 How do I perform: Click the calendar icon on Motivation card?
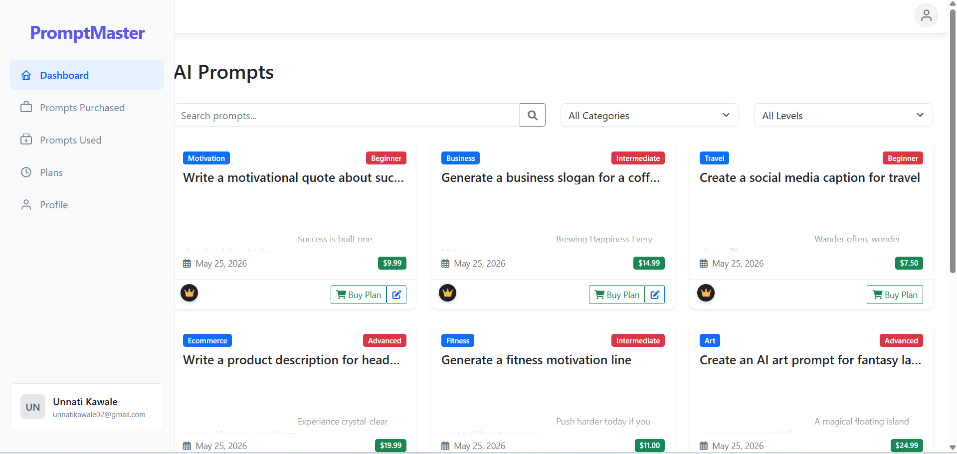[187, 264]
